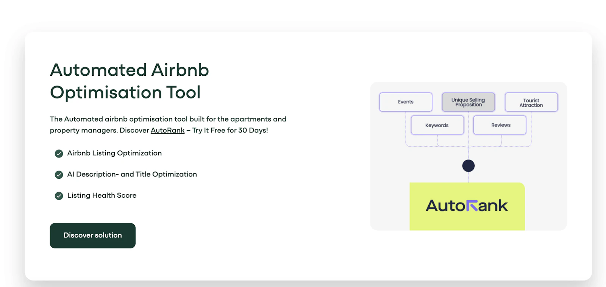
Task: Click the Try It Free for 30 Days text
Action: click(230, 130)
